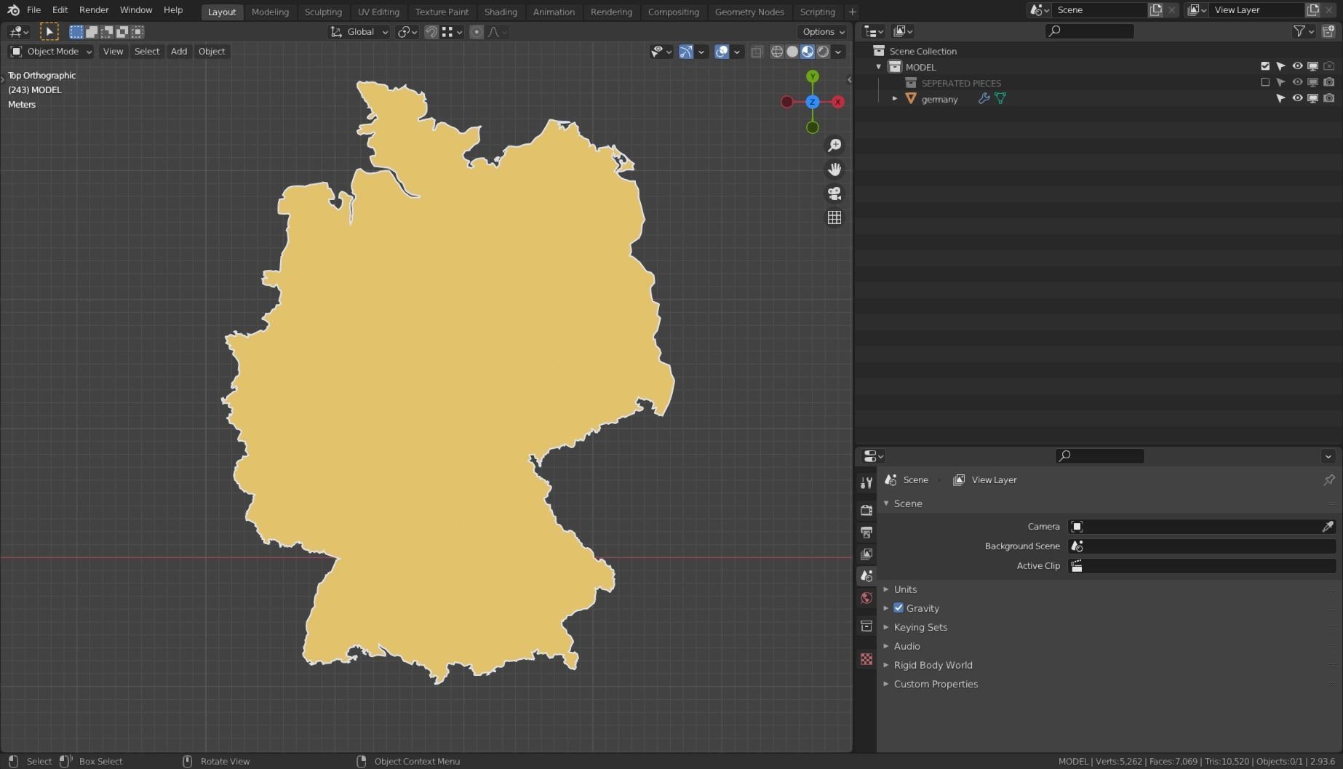Screen dimensions: 1343x769
Task: Open the viewport Add menu
Action: [179, 52]
